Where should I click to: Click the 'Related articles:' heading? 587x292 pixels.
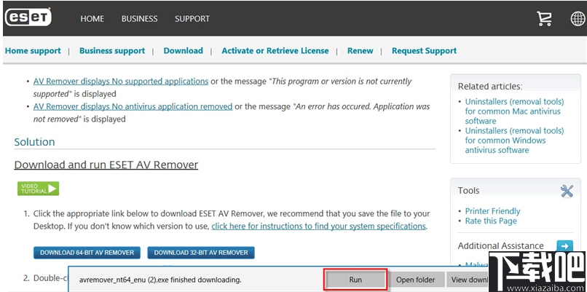(490, 87)
